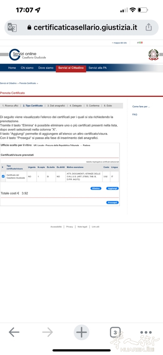The width and height of the screenshot is (163, 355).
Task: Tap the translate icon in address bar
Action: [x=12, y=27]
